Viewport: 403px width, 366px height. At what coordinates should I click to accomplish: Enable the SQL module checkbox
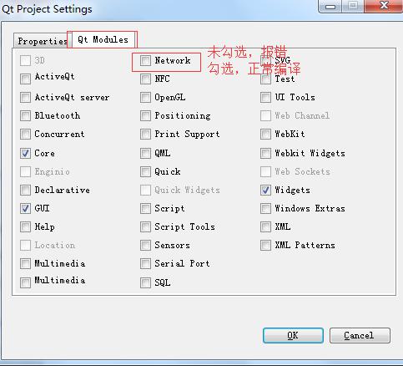tap(145, 282)
